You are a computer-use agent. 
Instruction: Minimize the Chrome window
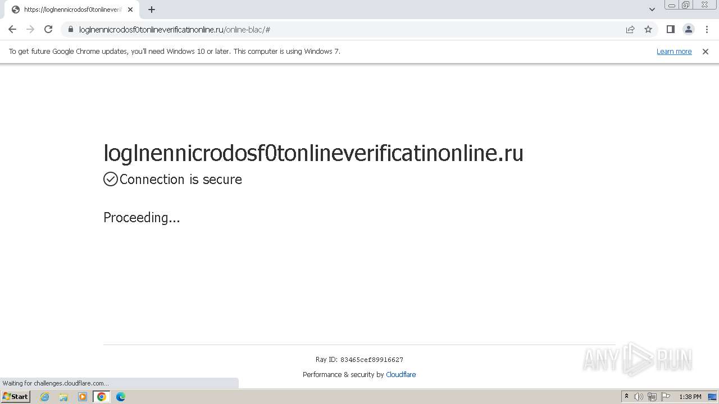[672, 4]
